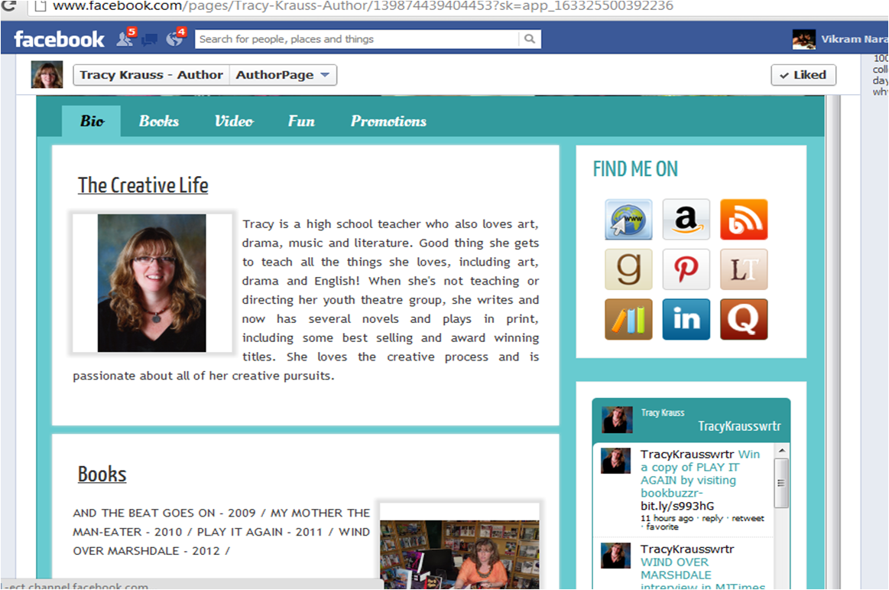Open the Promotions tab
Screen dimensions: 889x590
point(388,121)
